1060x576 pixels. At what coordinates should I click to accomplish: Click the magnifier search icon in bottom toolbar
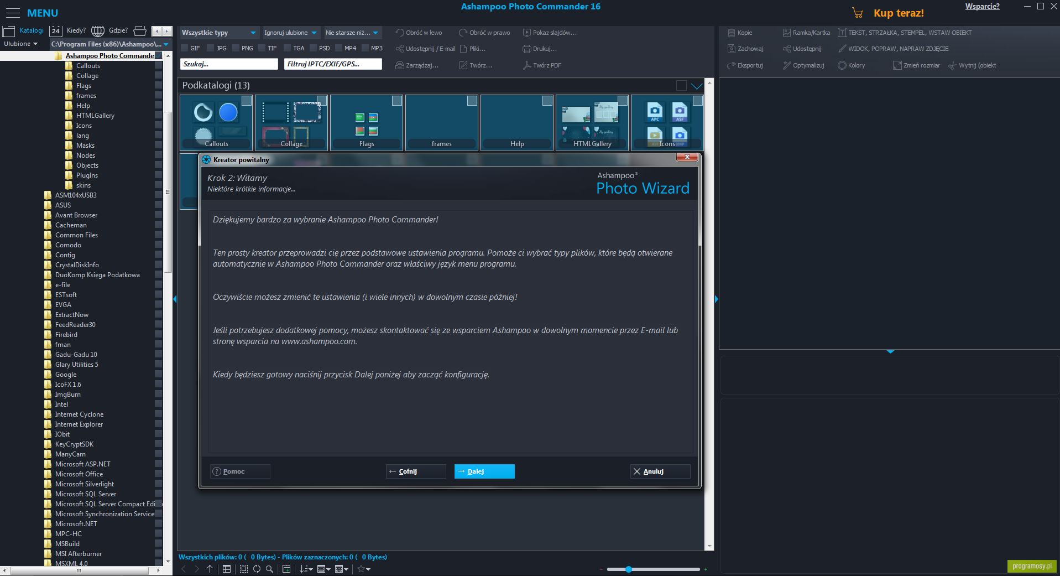point(269,569)
